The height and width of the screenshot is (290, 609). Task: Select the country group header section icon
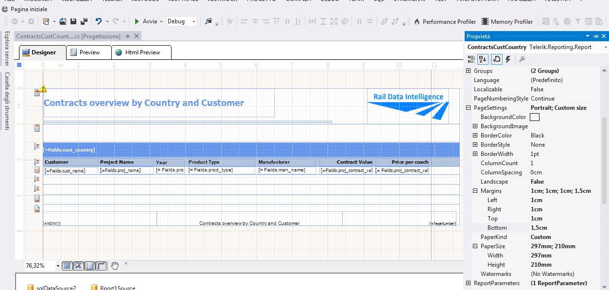click(37, 146)
